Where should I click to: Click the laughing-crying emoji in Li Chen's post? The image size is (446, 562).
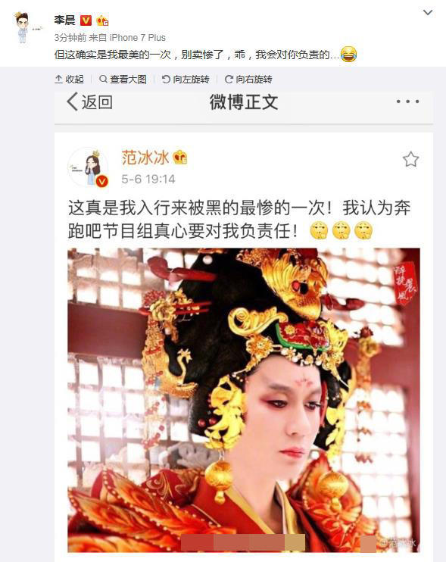click(348, 55)
